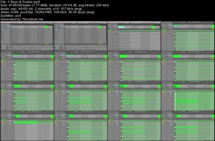
Task: Open the thumbnail stamped 00:01:07
Action: pos(188,36)
